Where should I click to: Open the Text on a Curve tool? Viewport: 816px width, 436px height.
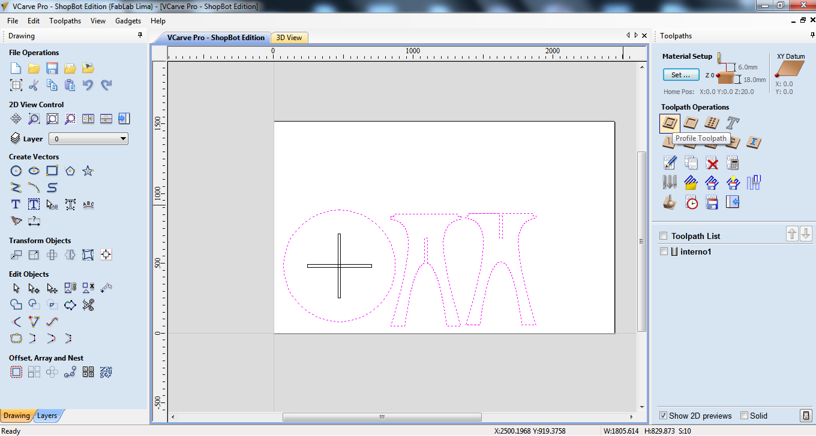[88, 205]
